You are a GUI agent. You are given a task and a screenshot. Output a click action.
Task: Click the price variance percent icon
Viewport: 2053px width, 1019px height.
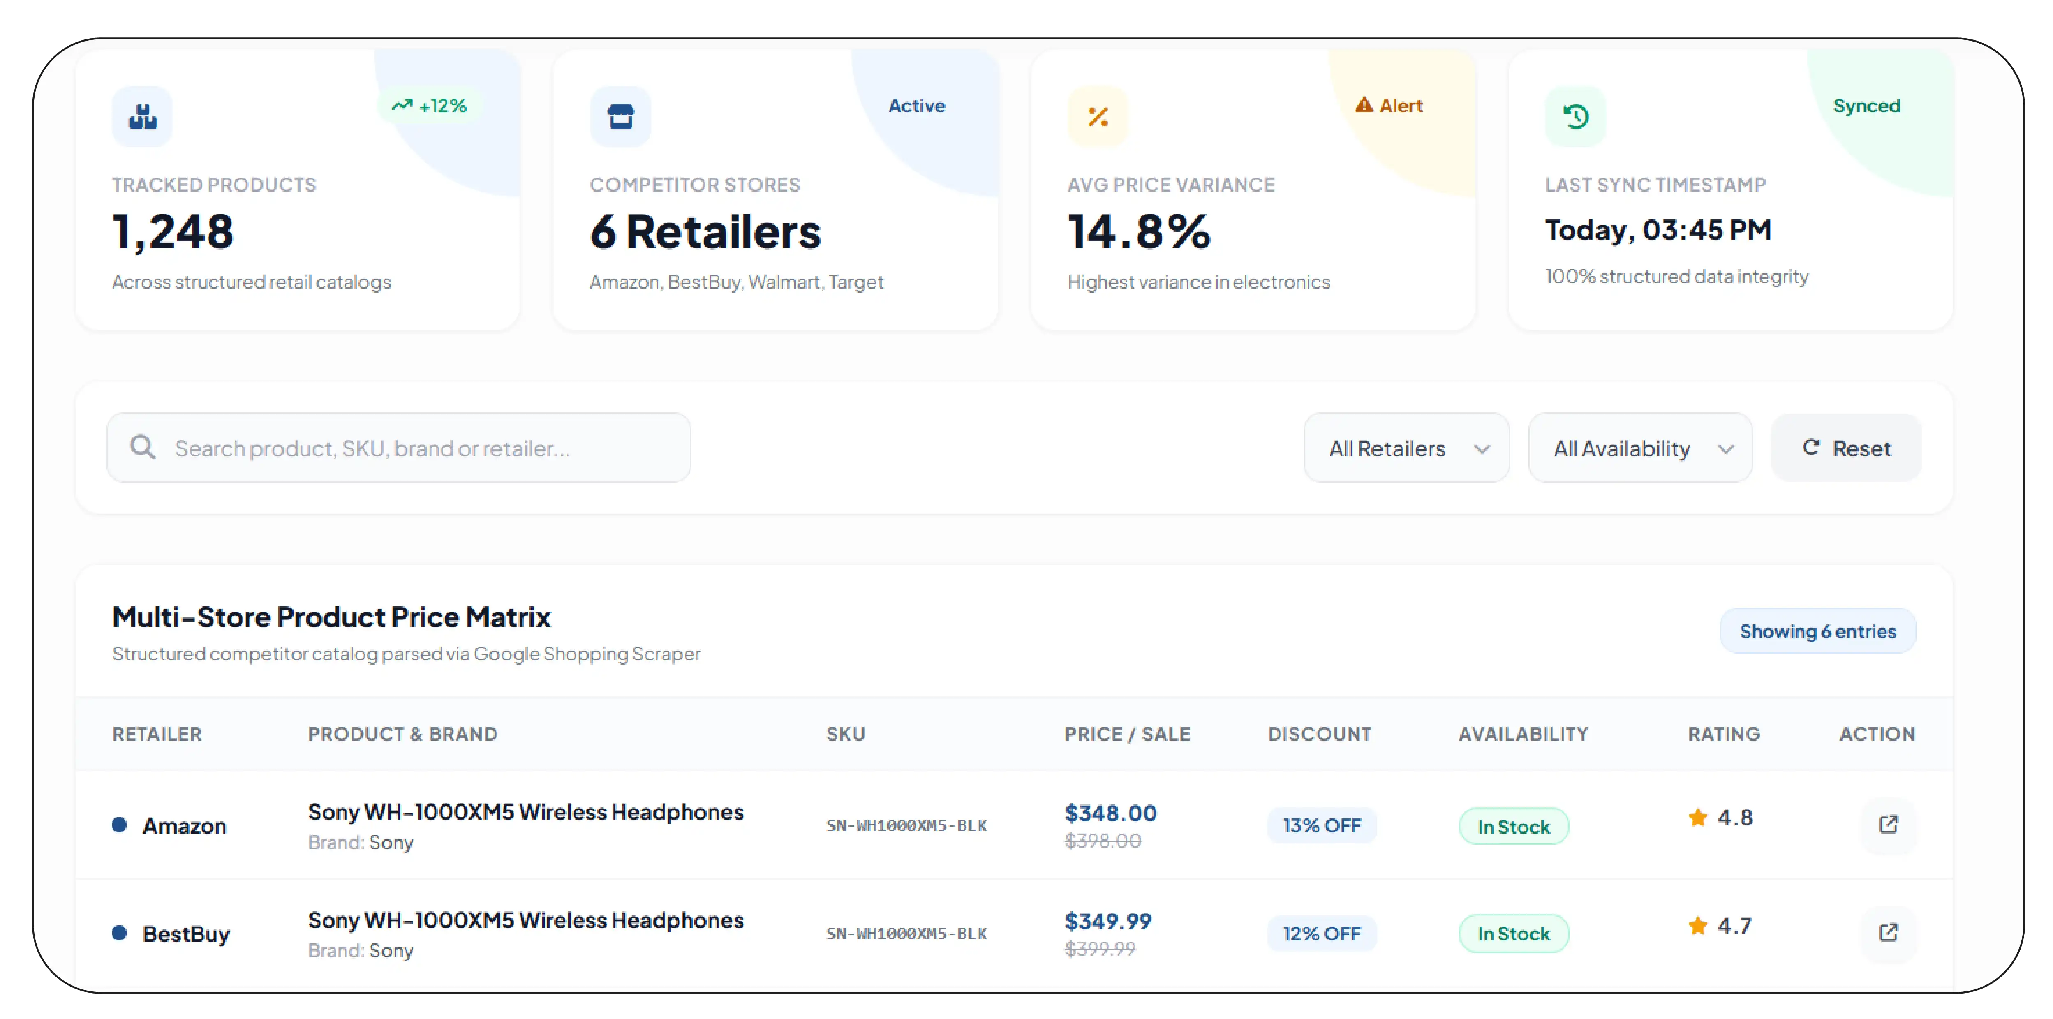pos(1098,116)
